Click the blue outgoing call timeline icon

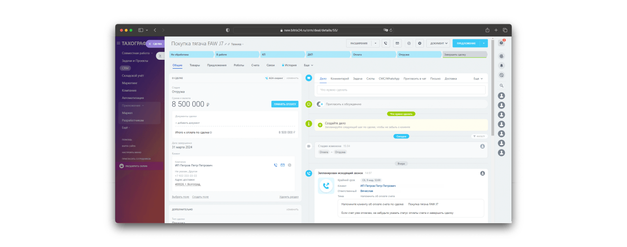point(308,173)
